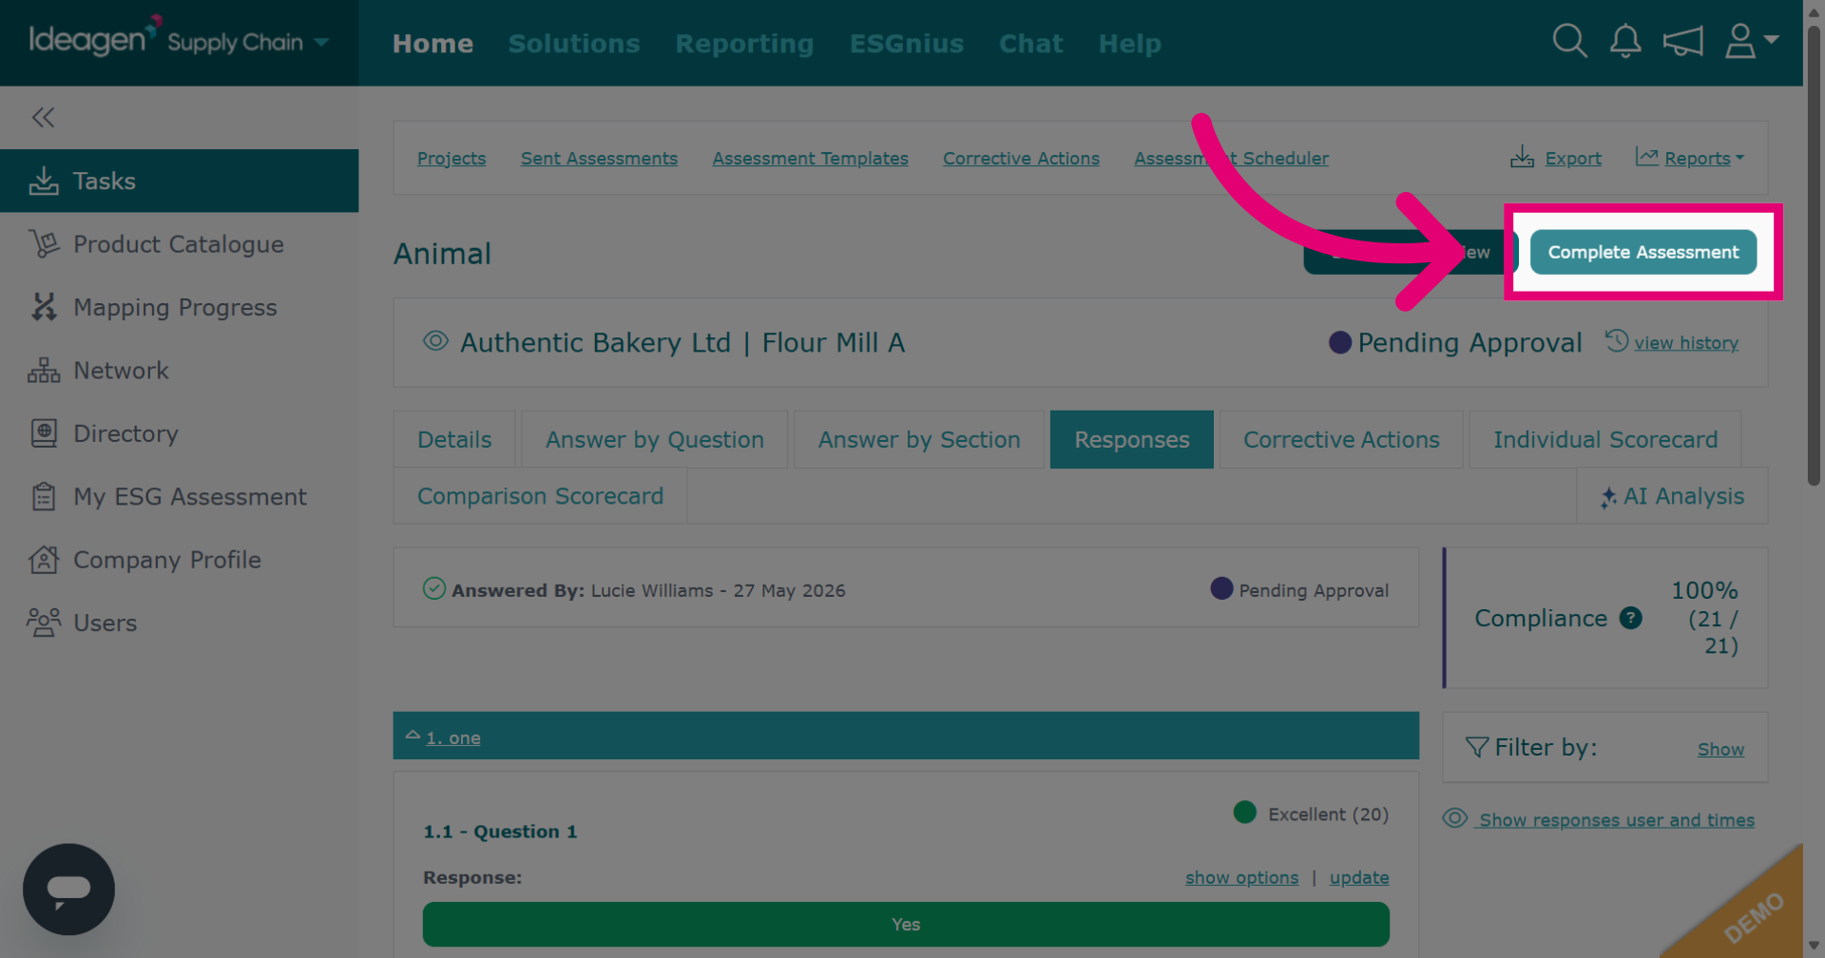This screenshot has height=958, width=1825.
Task: Open Individual Scorecard tab
Action: point(1605,439)
